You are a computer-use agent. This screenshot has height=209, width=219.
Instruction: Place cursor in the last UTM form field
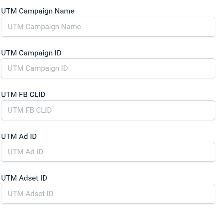coord(108,194)
